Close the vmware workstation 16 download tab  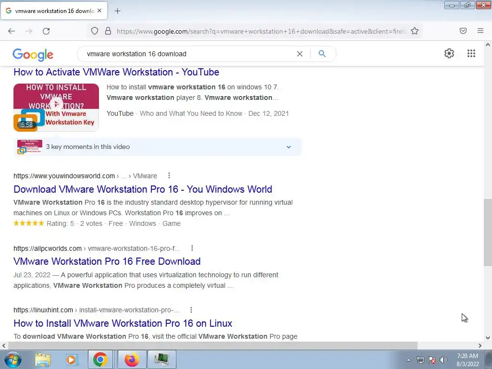pyautogui.click(x=99, y=11)
